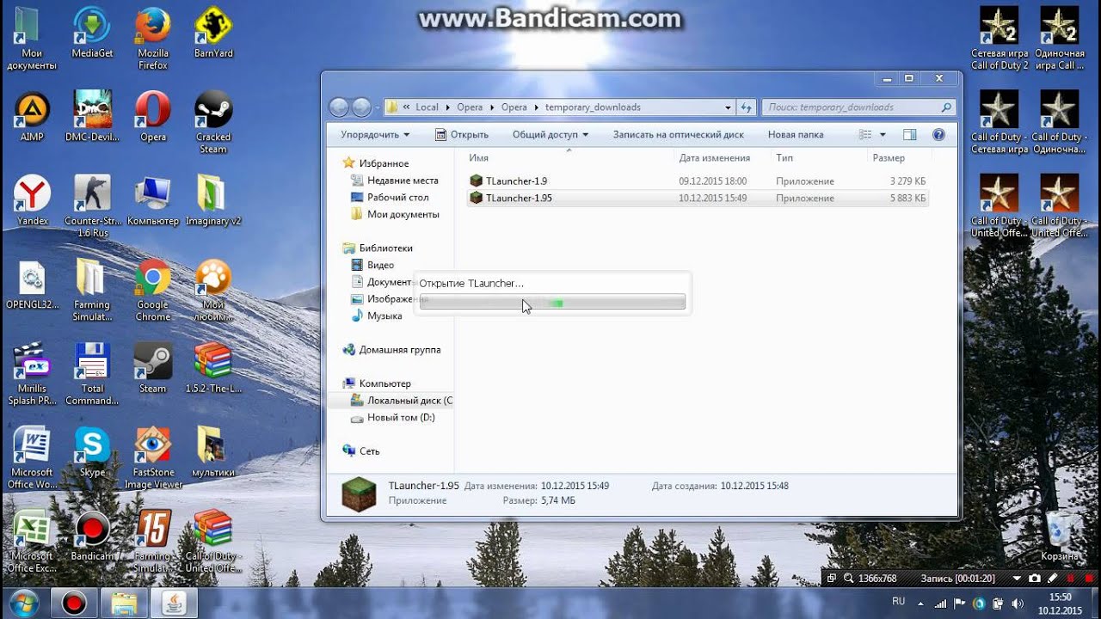1101x619 pixels.
Task: Click the Сеть item in the navigation pane
Action: click(361, 451)
